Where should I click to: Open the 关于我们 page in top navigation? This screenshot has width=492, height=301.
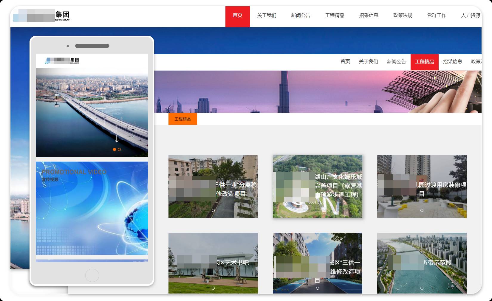(x=267, y=15)
